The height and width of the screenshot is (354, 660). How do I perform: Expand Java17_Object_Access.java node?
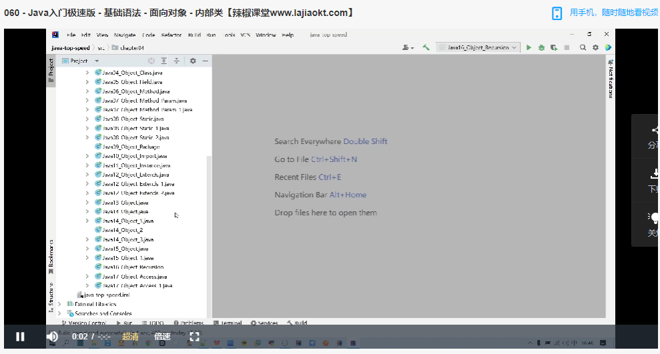click(x=87, y=276)
